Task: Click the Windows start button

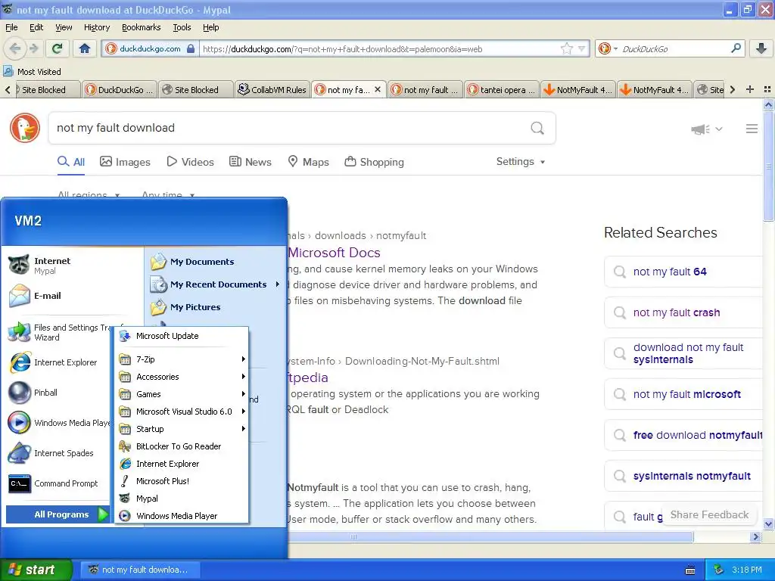Action: (36, 570)
